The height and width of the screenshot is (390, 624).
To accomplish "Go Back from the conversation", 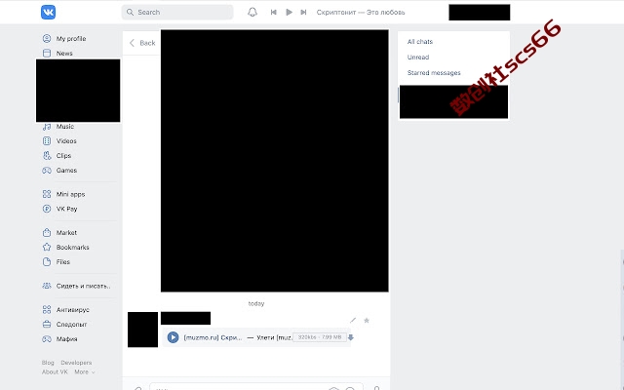I will (142, 43).
